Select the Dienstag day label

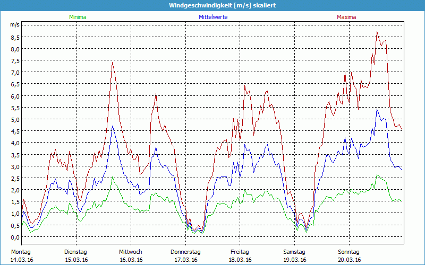(75, 252)
